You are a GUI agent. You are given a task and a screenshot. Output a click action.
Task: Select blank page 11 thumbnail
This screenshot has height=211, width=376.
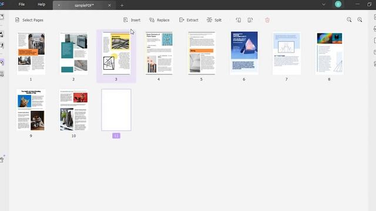[116, 110]
